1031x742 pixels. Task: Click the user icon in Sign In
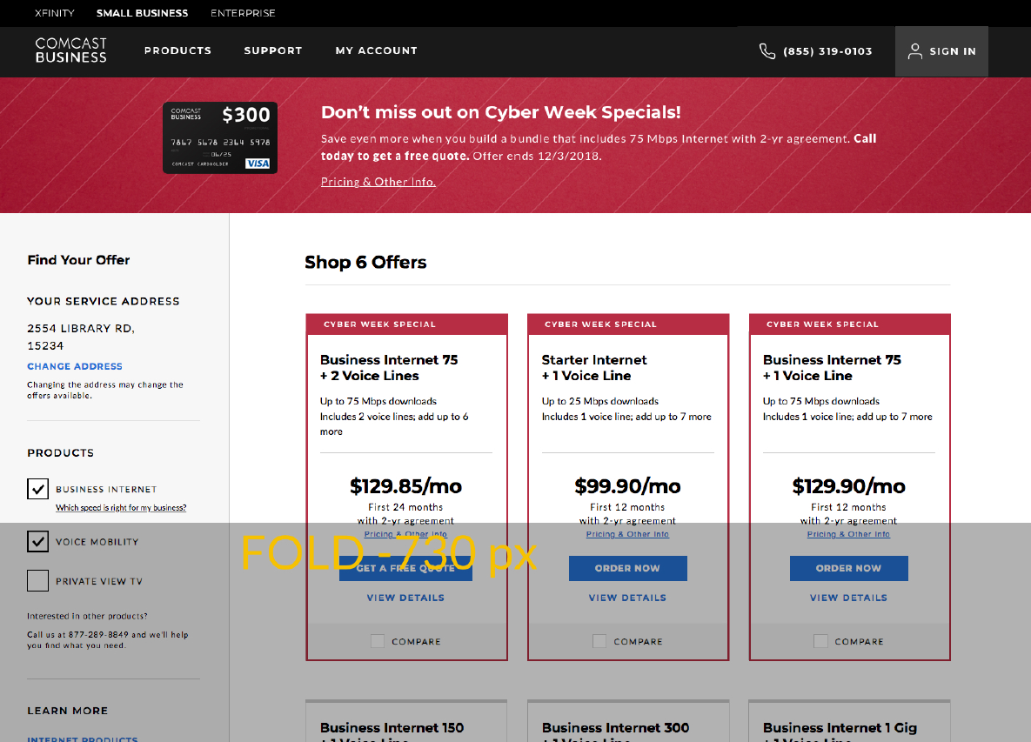[914, 51]
